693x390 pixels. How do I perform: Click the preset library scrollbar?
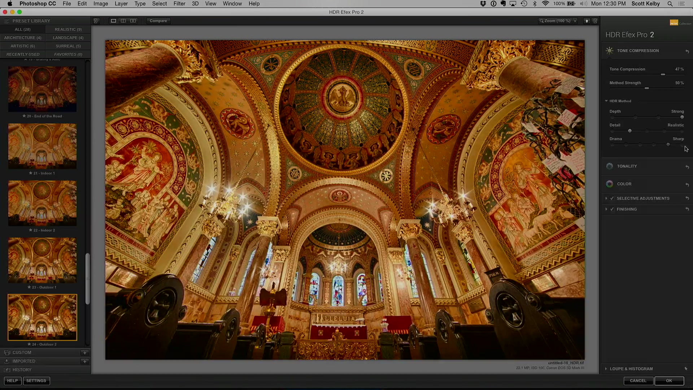click(87, 279)
